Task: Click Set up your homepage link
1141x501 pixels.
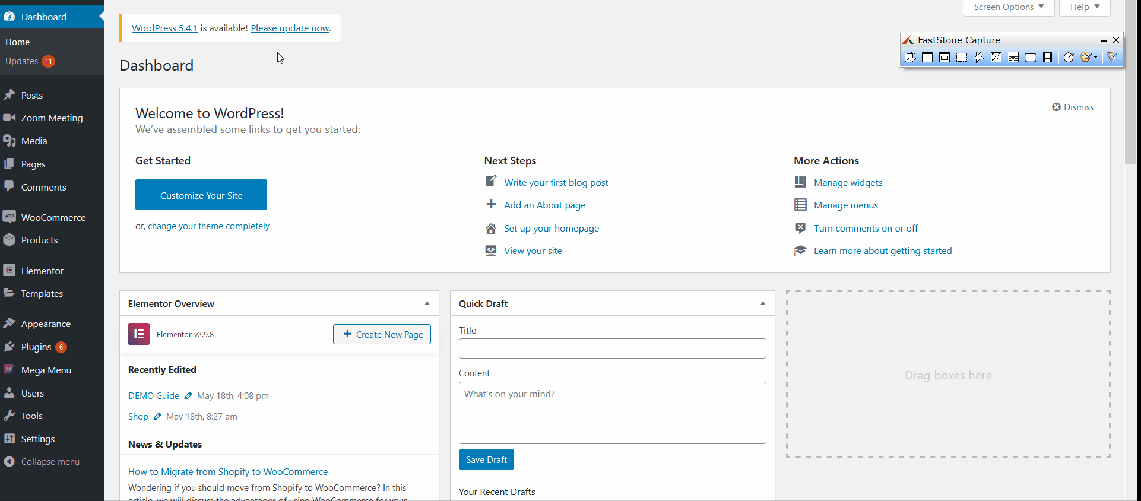Action: tap(552, 229)
